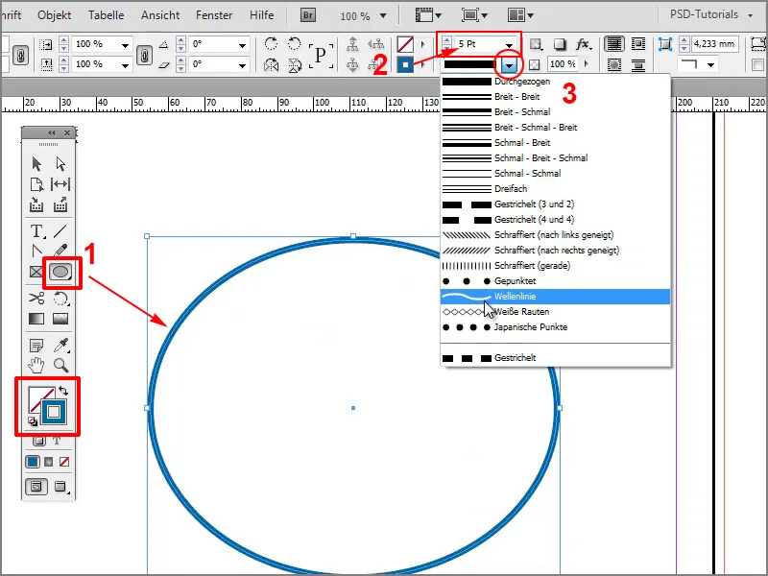Select the Zoom tool
Screen dimensions: 768x576
point(60,366)
